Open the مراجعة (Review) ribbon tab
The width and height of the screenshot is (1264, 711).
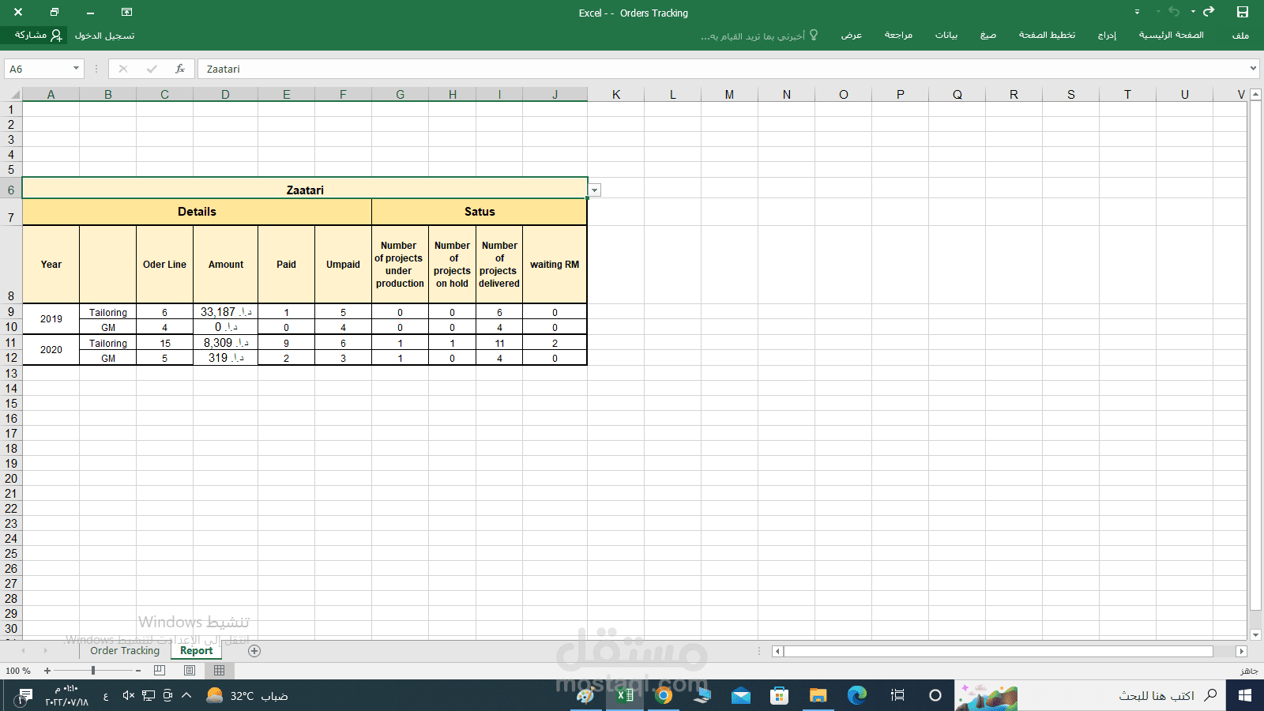click(x=898, y=36)
